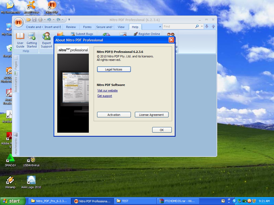Switch to the Insert and Edit tab
Image resolution: width=274 pixels, height=205 pixels.
53,27
